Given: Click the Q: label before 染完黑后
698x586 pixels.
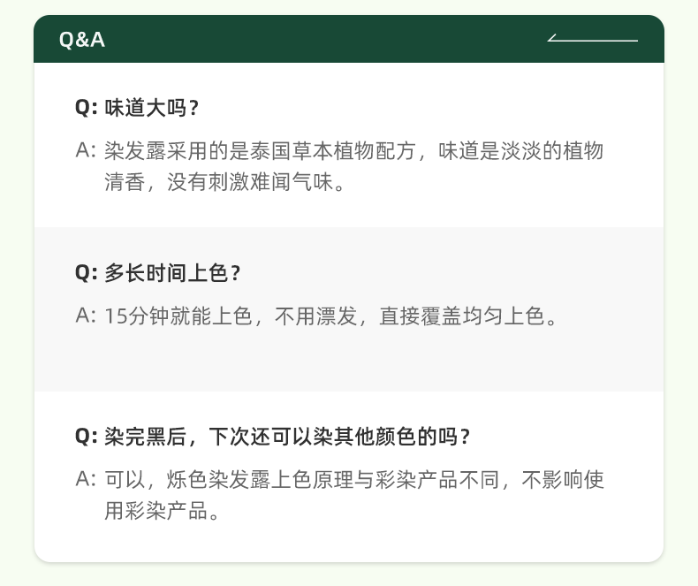Looking at the screenshot, I should (x=86, y=437).
